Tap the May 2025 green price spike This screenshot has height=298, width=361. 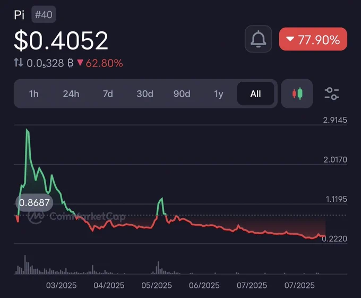tap(161, 200)
